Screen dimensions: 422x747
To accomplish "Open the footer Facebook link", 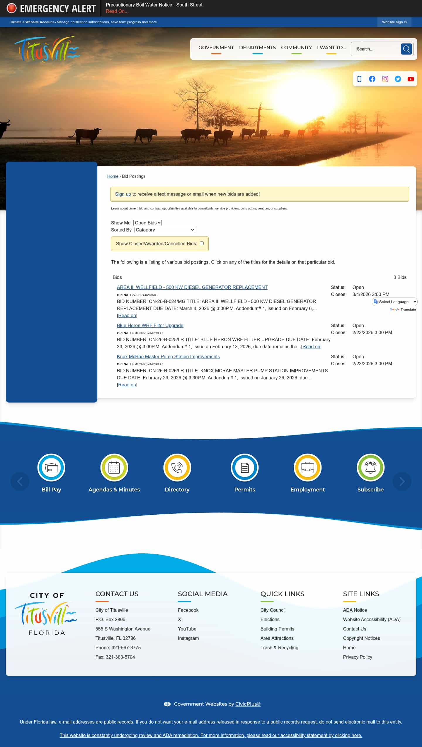I will (x=188, y=610).
